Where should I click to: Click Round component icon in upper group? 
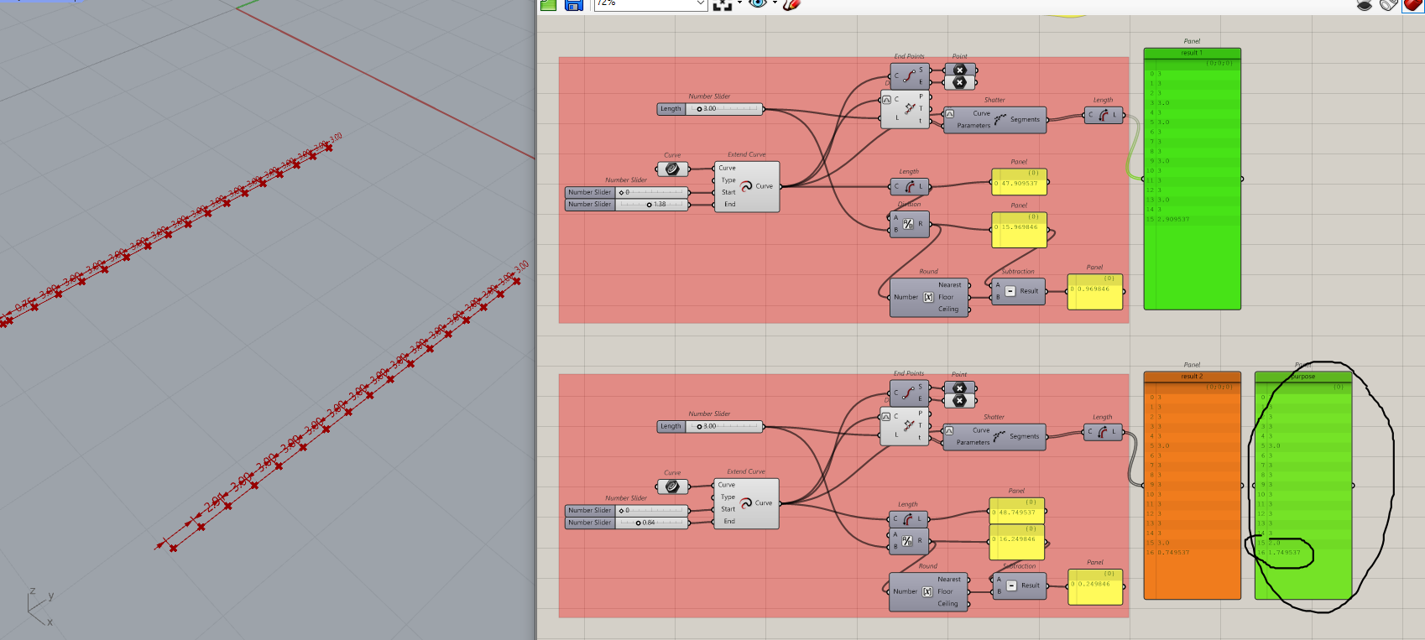[929, 297]
